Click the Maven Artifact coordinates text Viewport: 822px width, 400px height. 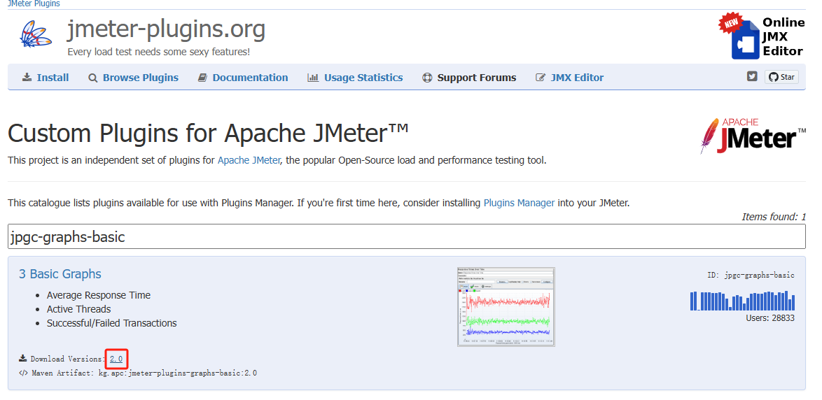click(178, 373)
